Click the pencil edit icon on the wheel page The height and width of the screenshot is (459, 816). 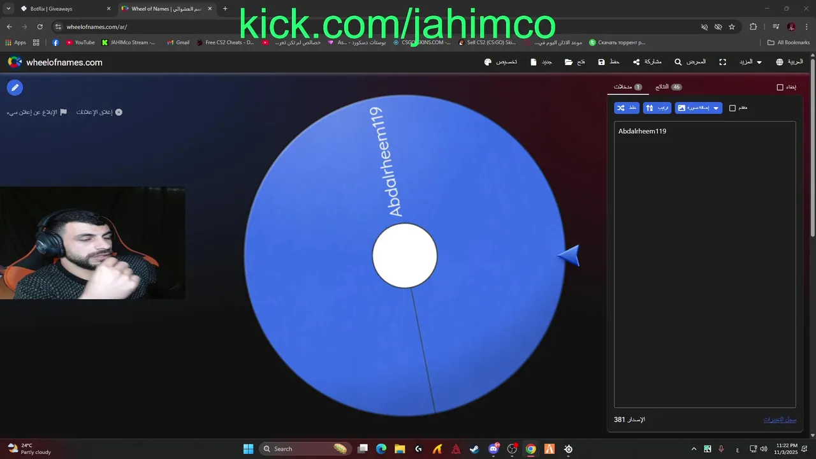15,87
